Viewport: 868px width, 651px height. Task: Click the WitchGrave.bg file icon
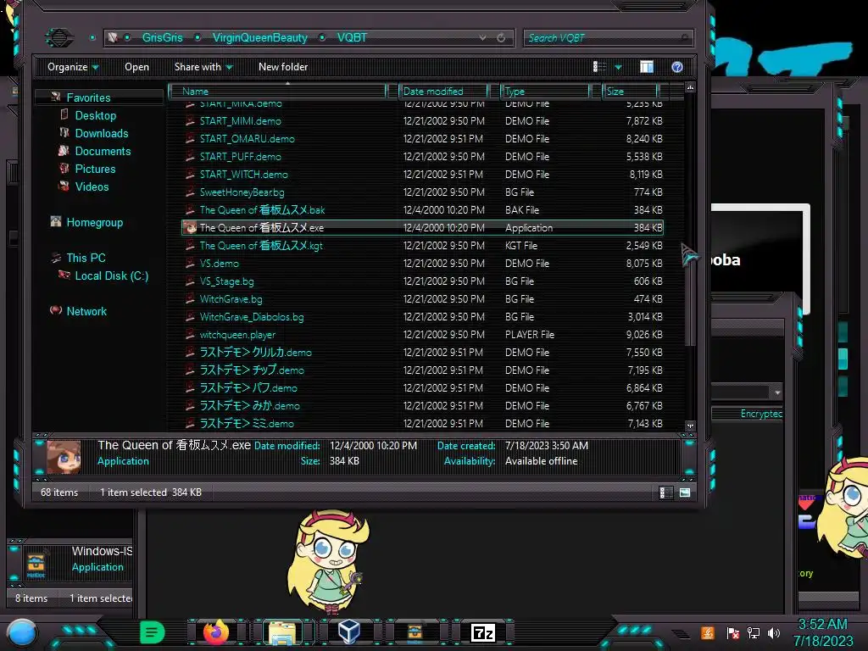pos(190,299)
